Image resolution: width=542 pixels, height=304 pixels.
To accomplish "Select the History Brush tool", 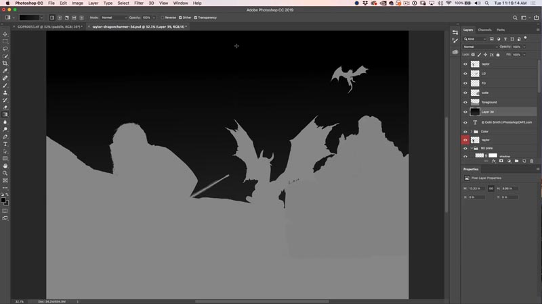I will (x=5, y=100).
